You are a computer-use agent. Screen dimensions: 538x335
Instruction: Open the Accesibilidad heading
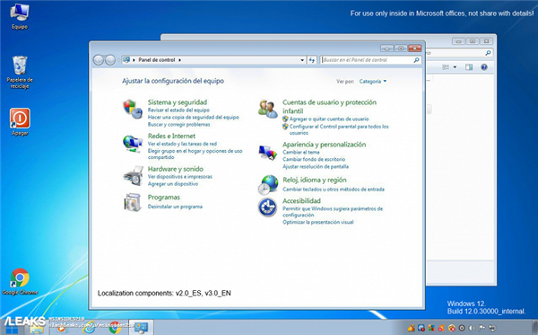pos(301,201)
